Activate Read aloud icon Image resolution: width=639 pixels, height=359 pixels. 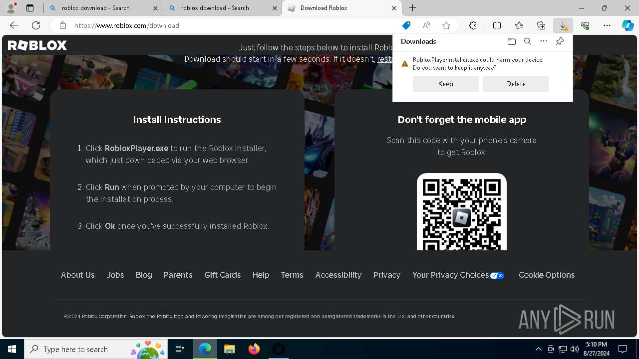click(426, 25)
